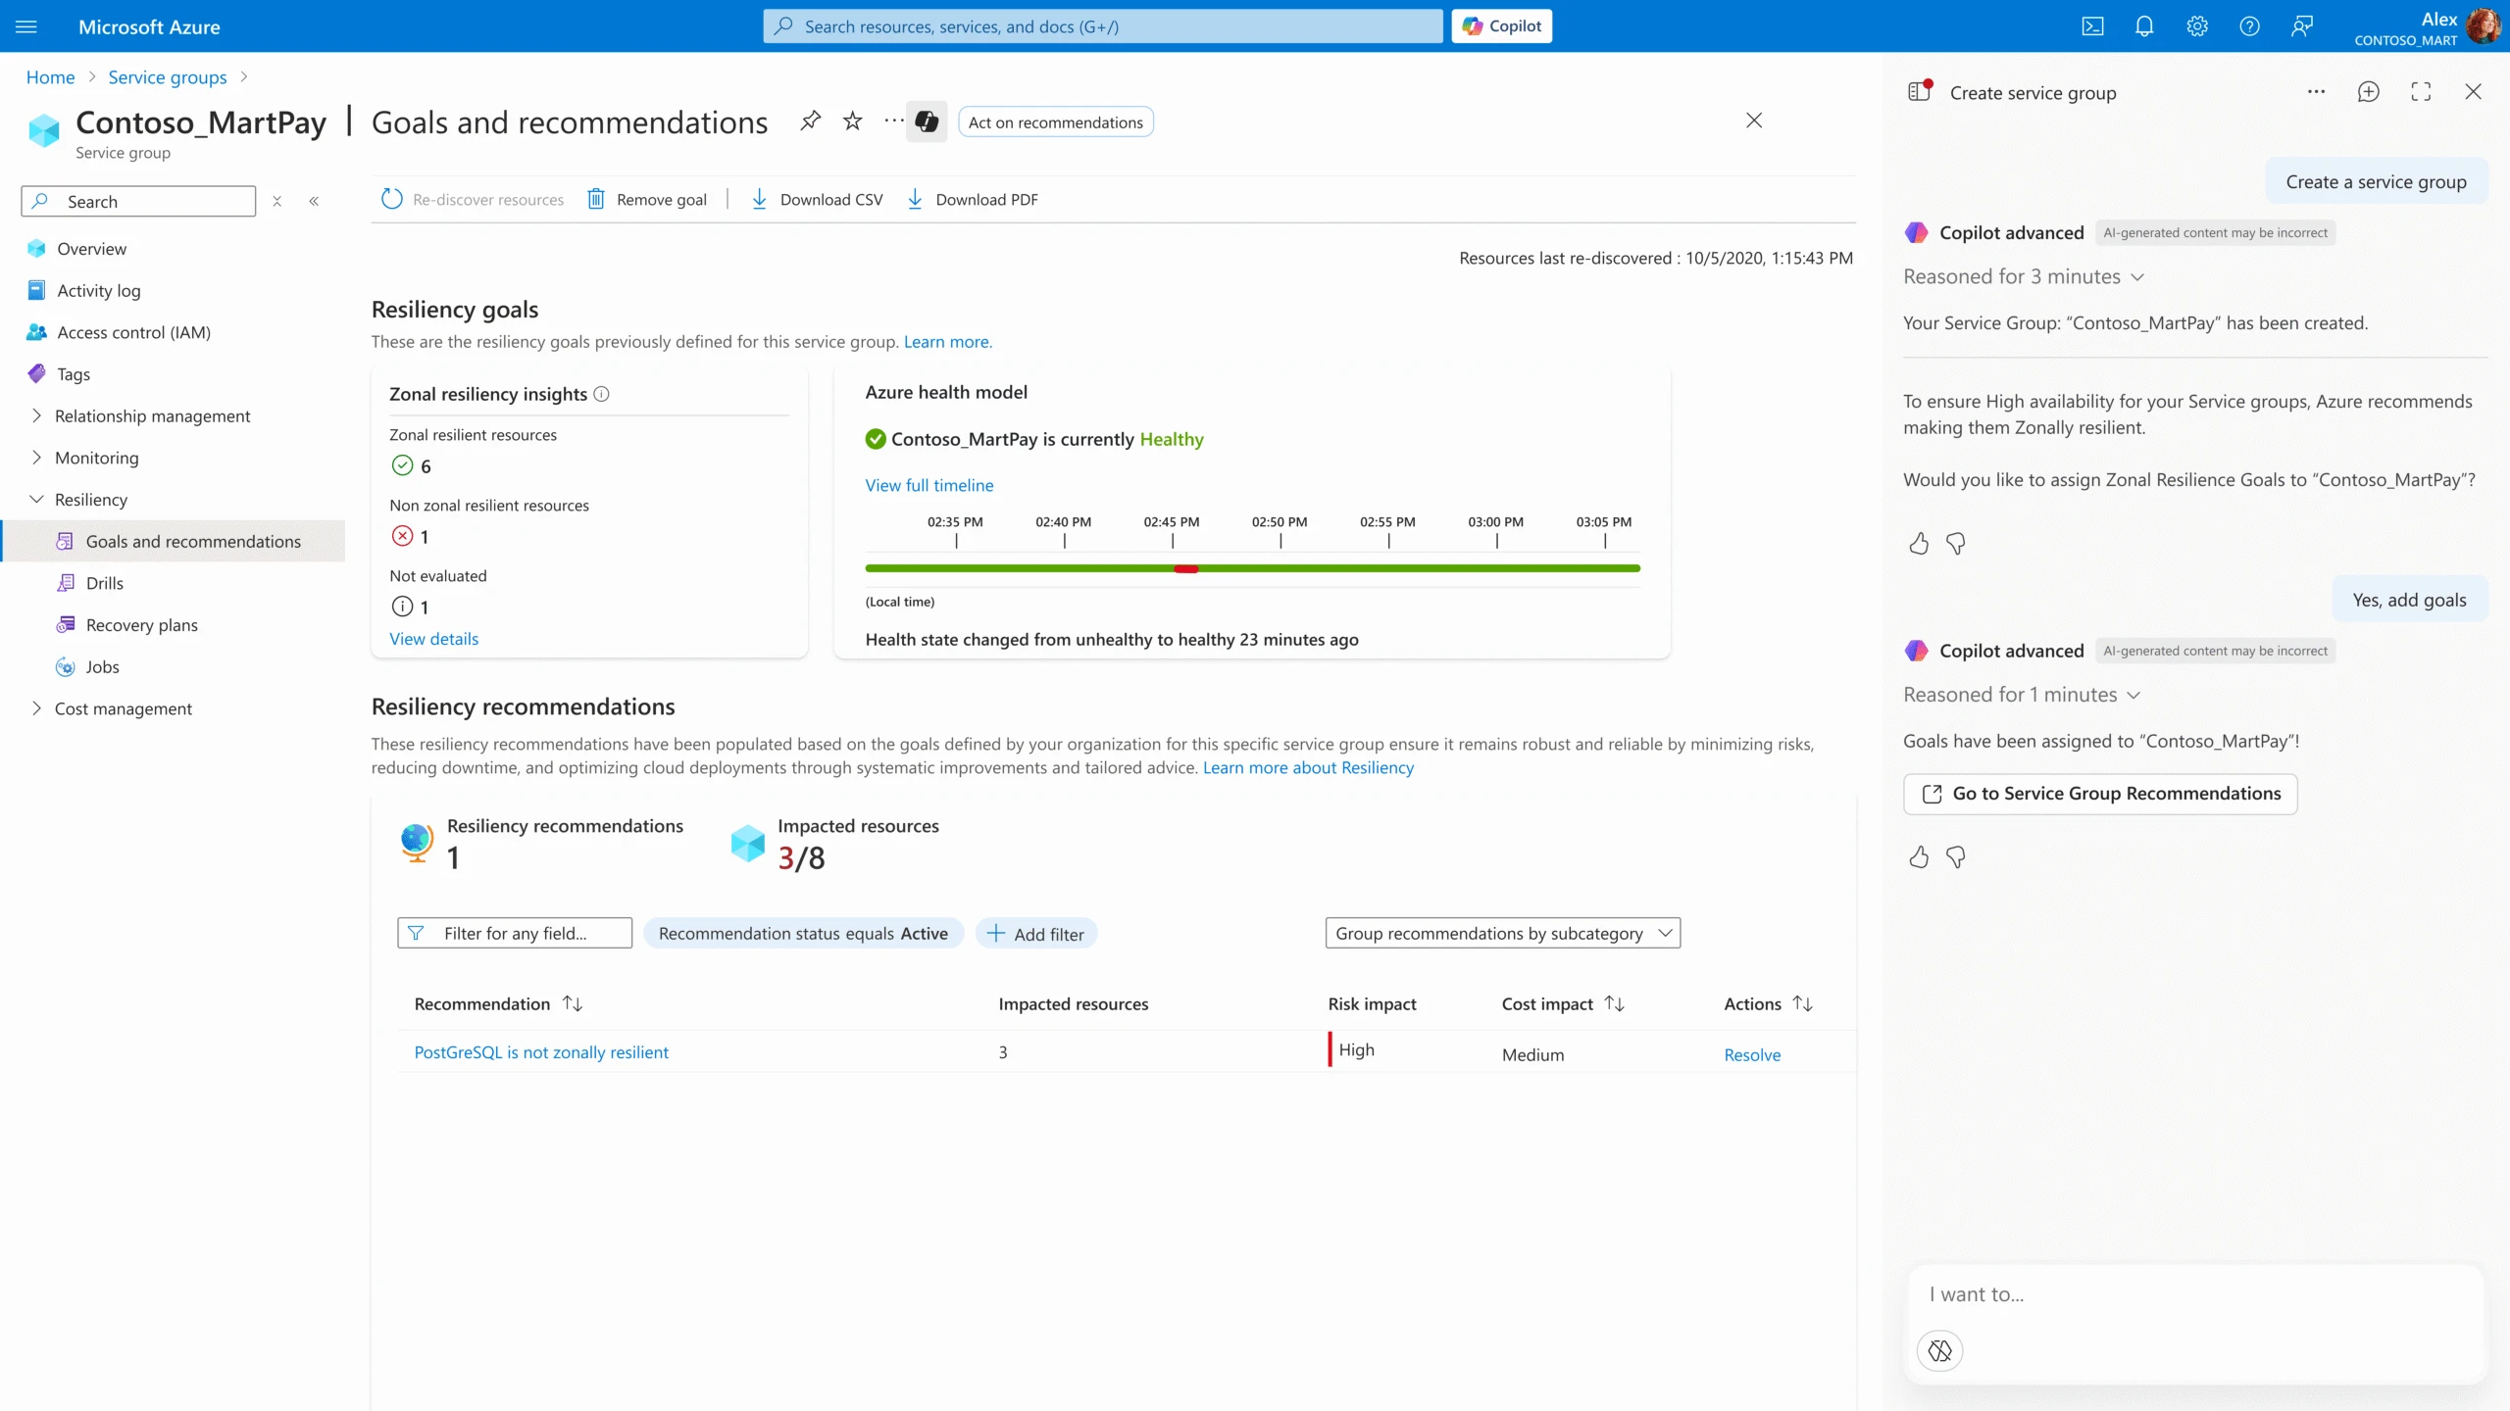Open Alex's account avatar menu
Viewport: 2510px width, 1411px height.
2485,26
